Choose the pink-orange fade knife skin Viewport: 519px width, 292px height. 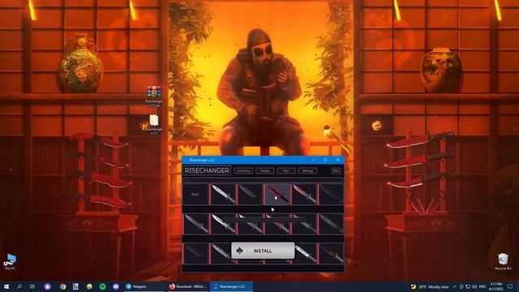tap(304, 194)
